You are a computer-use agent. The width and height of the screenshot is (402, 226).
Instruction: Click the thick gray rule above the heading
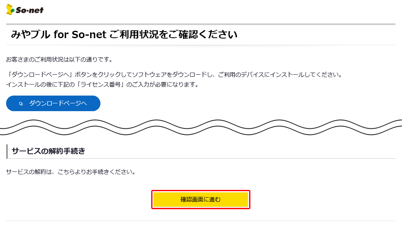coord(201,24)
